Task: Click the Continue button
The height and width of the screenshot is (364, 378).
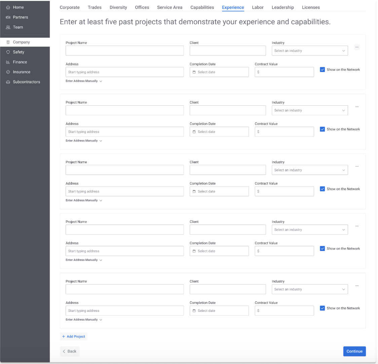Action: click(354, 351)
